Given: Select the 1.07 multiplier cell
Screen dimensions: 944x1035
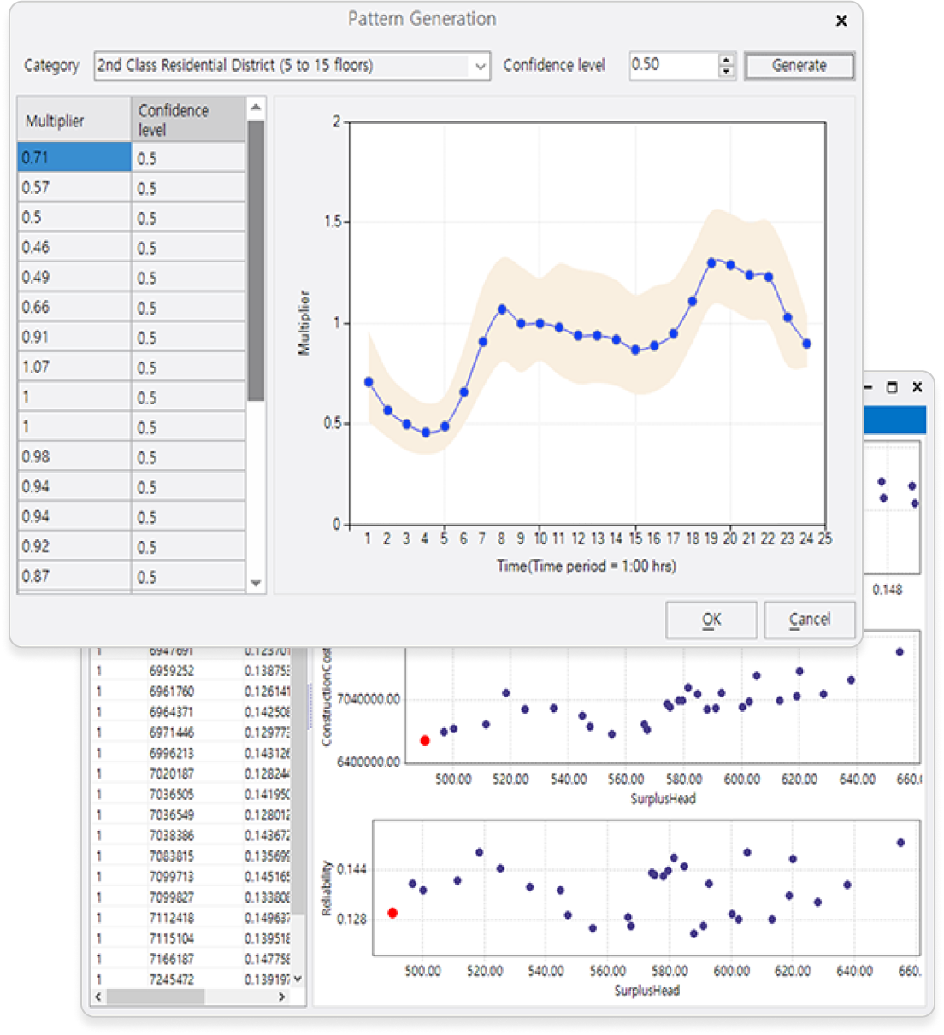Looking at the screenshot, I should 74,367.
